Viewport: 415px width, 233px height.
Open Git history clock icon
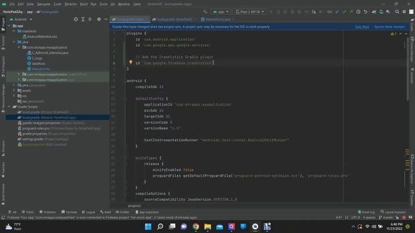coord(359,12)
